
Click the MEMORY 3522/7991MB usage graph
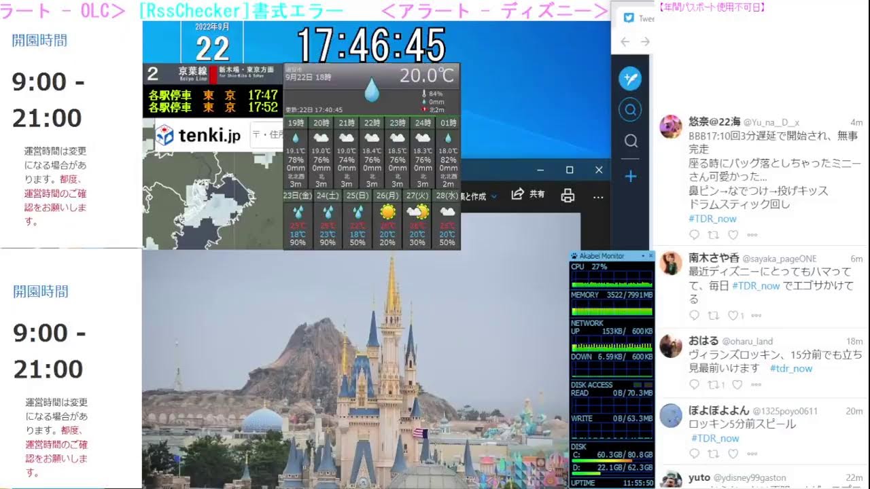tap(612, 308)
